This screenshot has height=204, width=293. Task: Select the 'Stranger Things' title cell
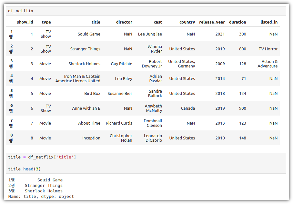point(85,49)
